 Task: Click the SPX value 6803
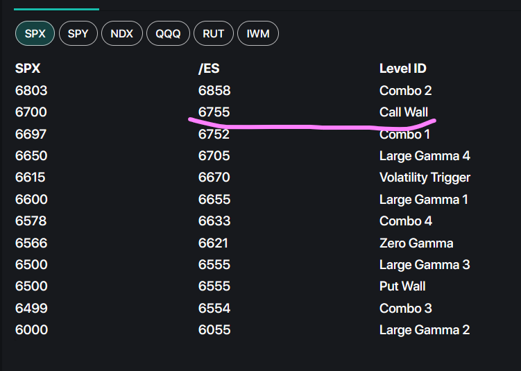31,90
